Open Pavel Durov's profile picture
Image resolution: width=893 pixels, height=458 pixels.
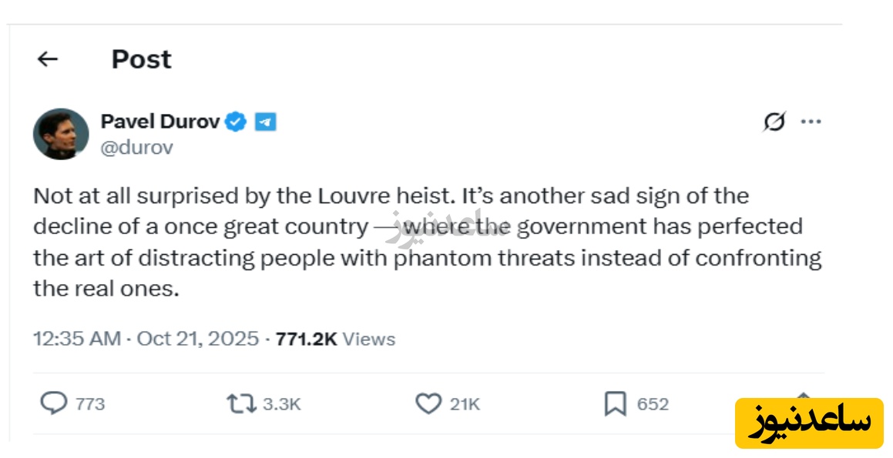coord(61,134)
